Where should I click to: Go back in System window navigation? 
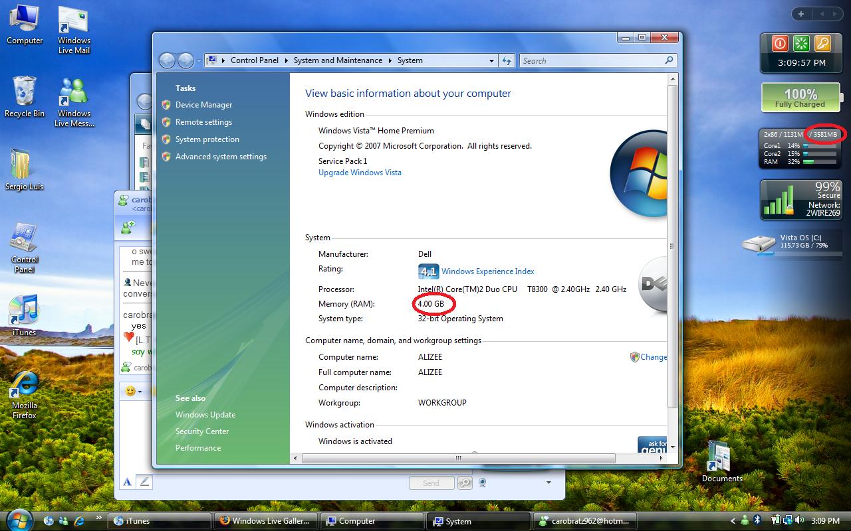coord(167,60)
